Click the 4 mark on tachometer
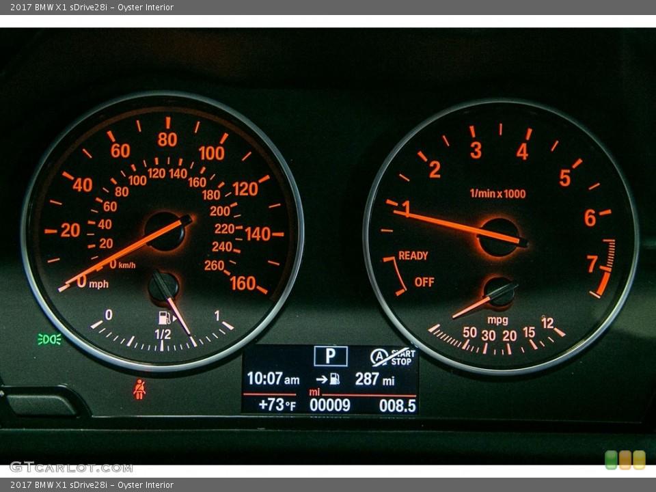The image size is (656, 492). click(x=522, y=152)
